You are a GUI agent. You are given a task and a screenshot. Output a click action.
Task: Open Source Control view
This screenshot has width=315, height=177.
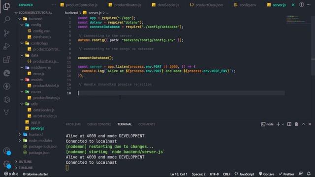coord(6,33)
